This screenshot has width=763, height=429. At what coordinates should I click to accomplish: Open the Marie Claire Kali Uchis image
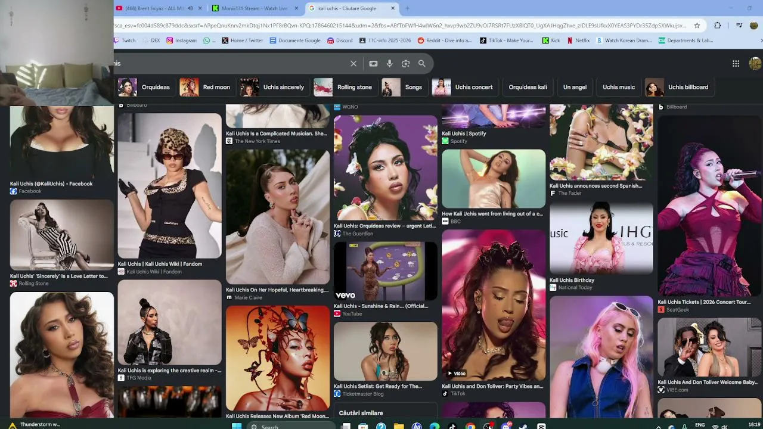click(x=277, y=217)
